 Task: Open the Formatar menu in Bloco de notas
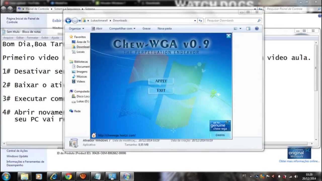click(32, 38)
